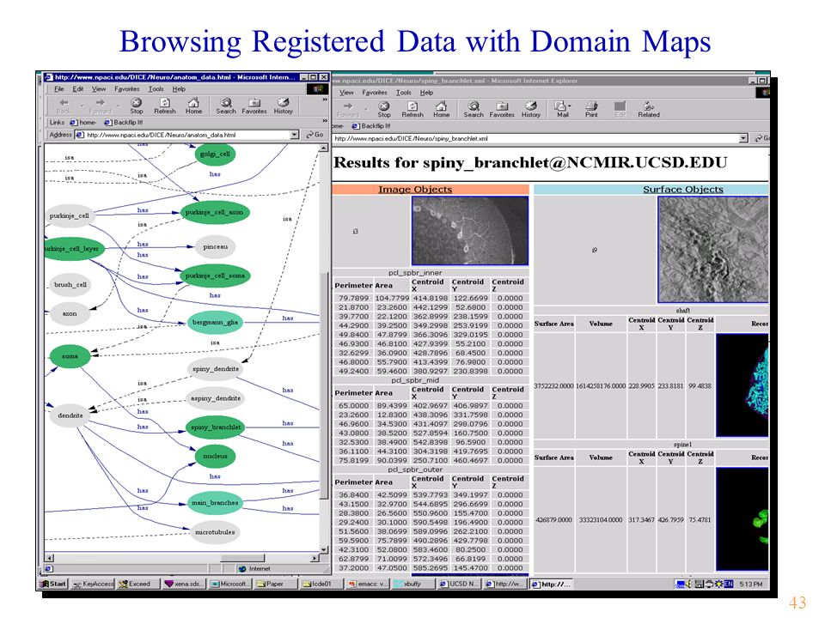Open Favorites icon in spiny_branchlet browser toolbar
Viewport: 825px width, 618px height.
click(x=502, y=109)
